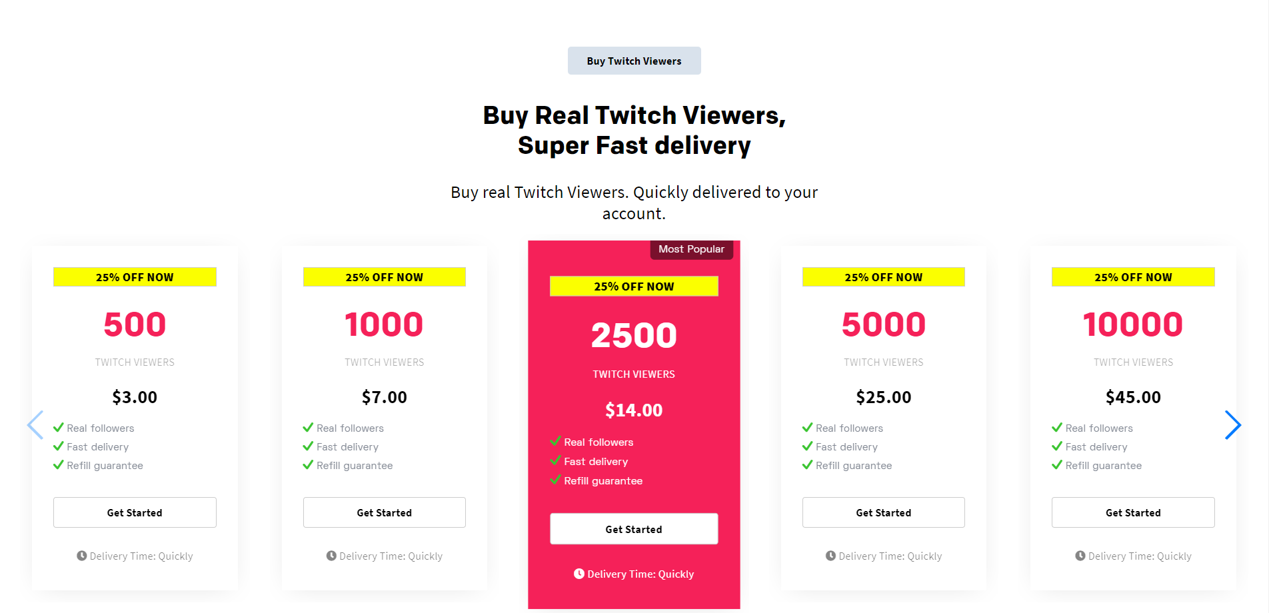Image resolution: width=1269 pixels, height=613 pixels.
Task: Select the $25.00 price on 5000 card
Action: tap(883, 397)
